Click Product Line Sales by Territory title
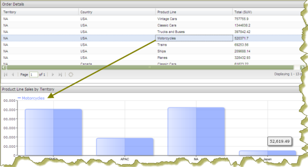 point(28,89)
